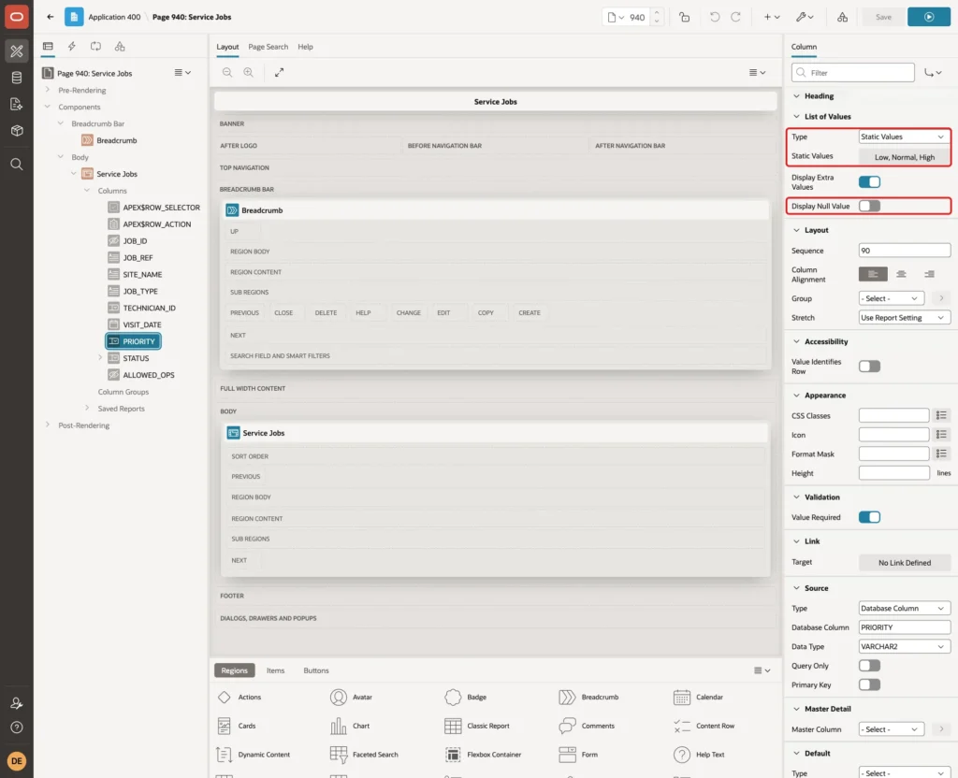Select center column alignment
The image size is (958, 778).
[x=901, y=274]
